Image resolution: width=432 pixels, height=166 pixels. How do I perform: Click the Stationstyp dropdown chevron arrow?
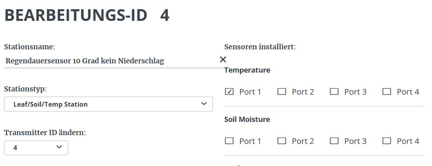[204, 104]
